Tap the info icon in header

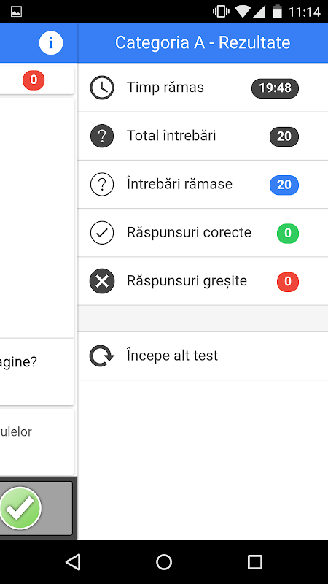pyautogui.click(x=51, y=43)
